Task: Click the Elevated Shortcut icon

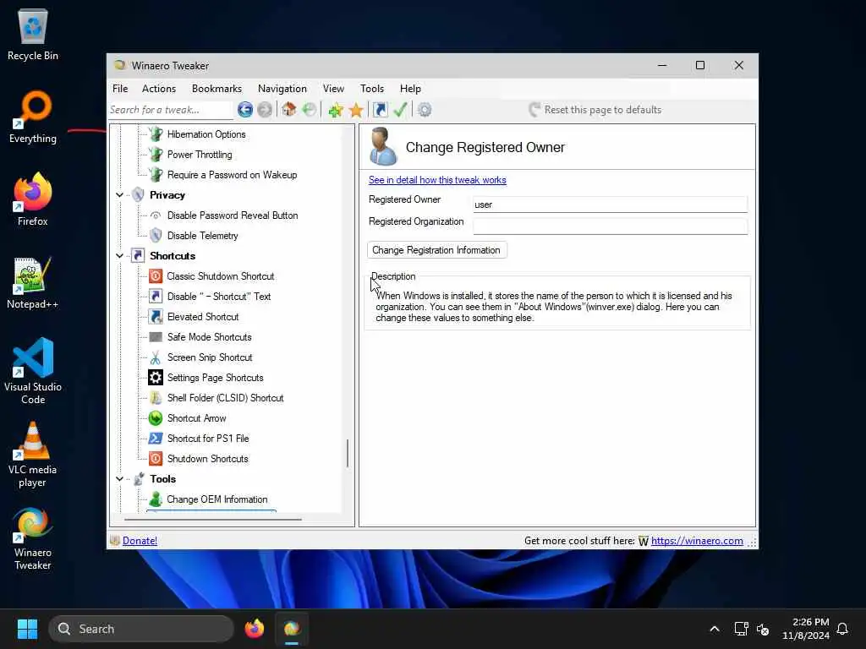Action: (x=156, y=317)
